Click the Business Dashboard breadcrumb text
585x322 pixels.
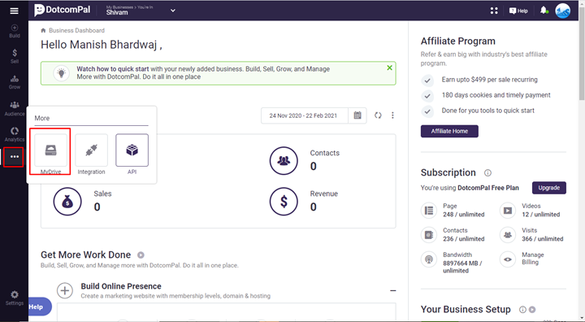click(x=76, y=30)
